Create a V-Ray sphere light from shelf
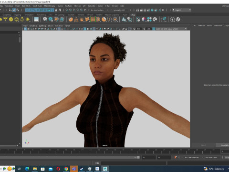Screen dimensions: 229x172 coord(11,20)
